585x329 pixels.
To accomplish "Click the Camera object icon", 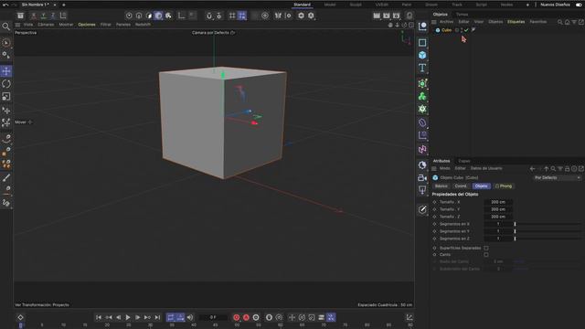I will point(422,178).
